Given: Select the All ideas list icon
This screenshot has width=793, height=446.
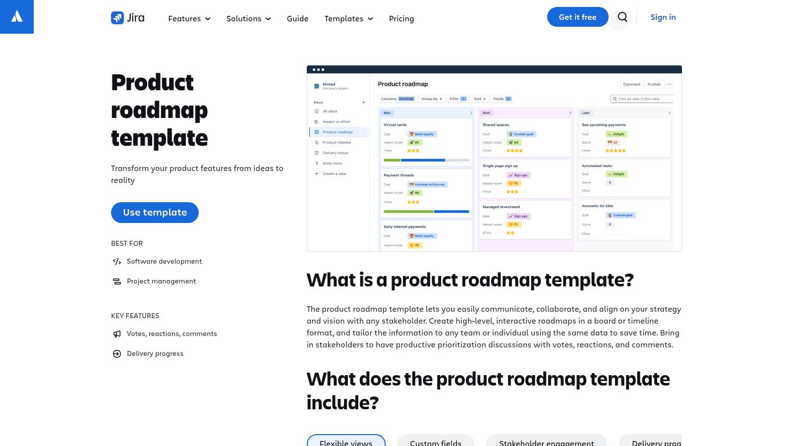Looking at the screenshot, I should [x=317, y=111].
